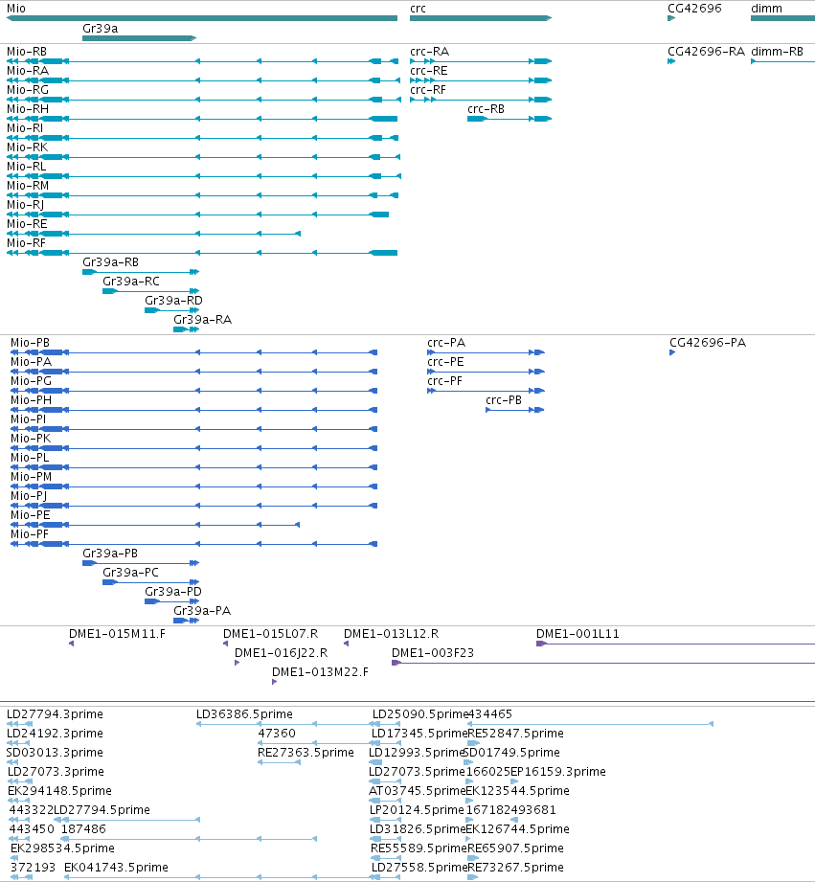Select the crc-PB protein label
815x882 pixels.
(504, 400)
